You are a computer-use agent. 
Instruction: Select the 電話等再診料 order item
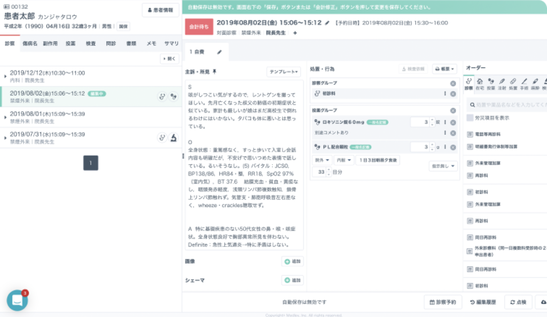click(x=488, y=134)
